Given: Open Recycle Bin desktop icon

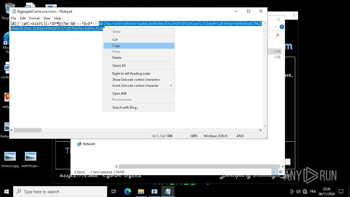Looking at the screenshot, I should pyautogui.click(x=6, y=11).
